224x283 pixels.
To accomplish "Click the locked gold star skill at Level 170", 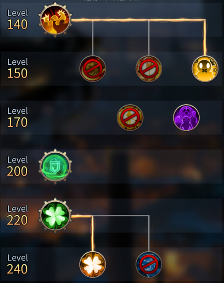I will [130, 117].
